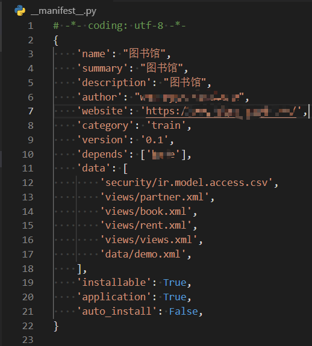The image size is (312, 346).
Task: Click the False value after 'auto_install'
Action: click(x=183, y=311)
